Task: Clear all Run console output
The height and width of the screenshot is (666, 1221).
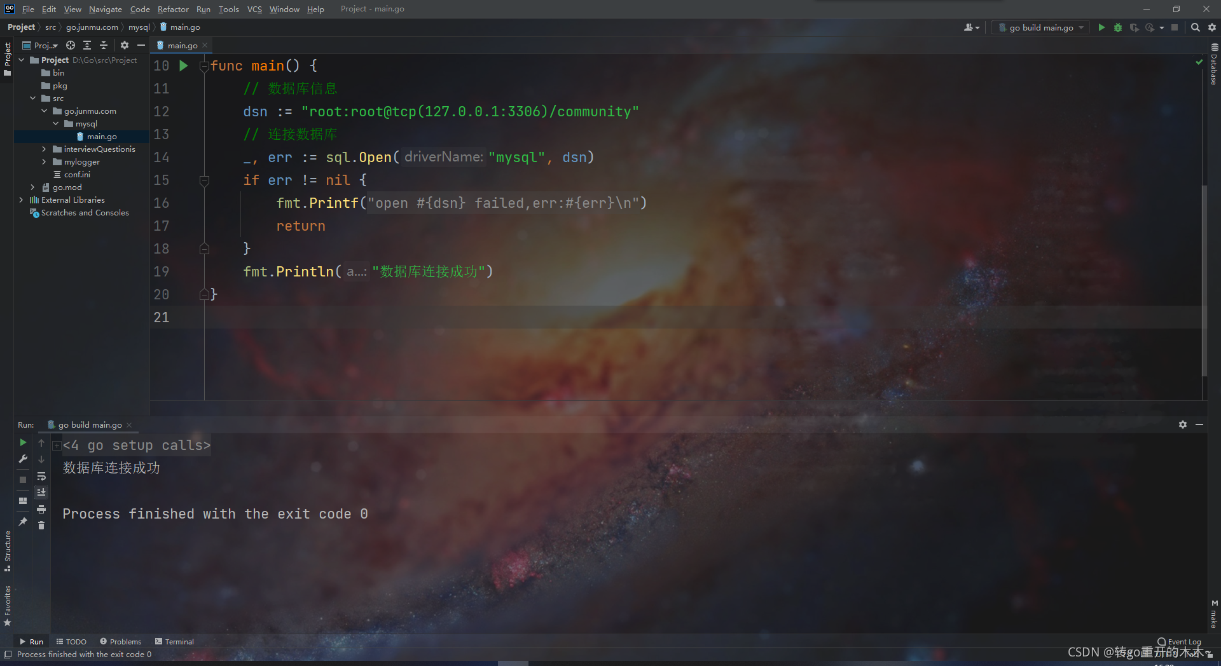Action: point(41,526)
